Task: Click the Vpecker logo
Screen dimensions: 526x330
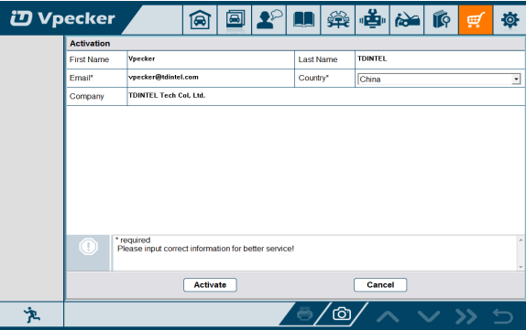Action: (62, 18)
